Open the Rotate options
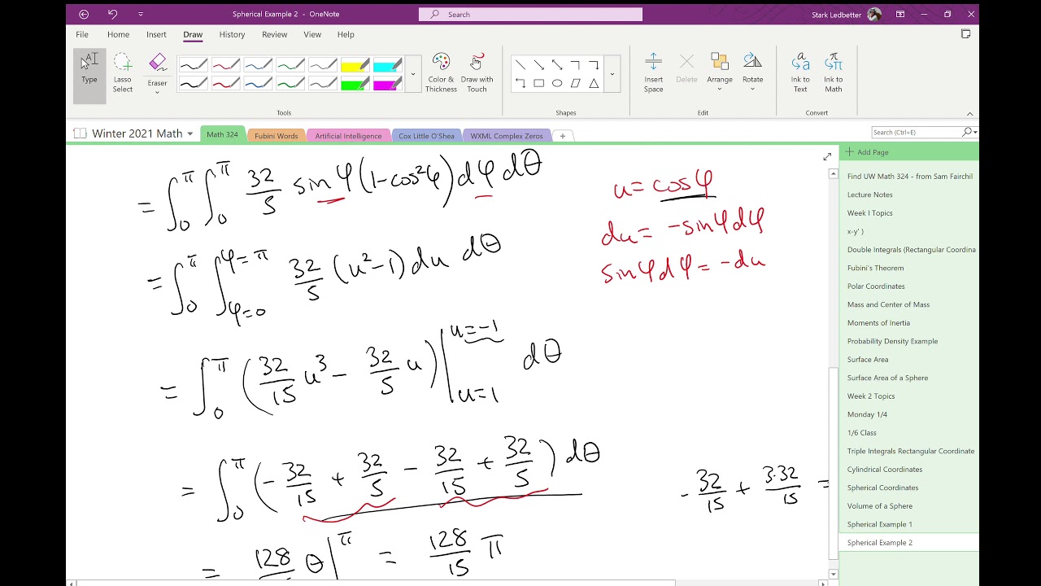Screen dimensions: 1041x586 tap(752, 73)
